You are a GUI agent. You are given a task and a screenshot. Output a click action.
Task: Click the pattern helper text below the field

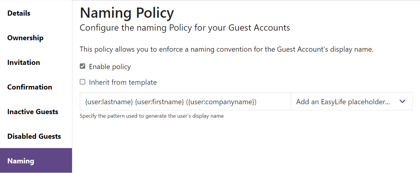point(151,116)
